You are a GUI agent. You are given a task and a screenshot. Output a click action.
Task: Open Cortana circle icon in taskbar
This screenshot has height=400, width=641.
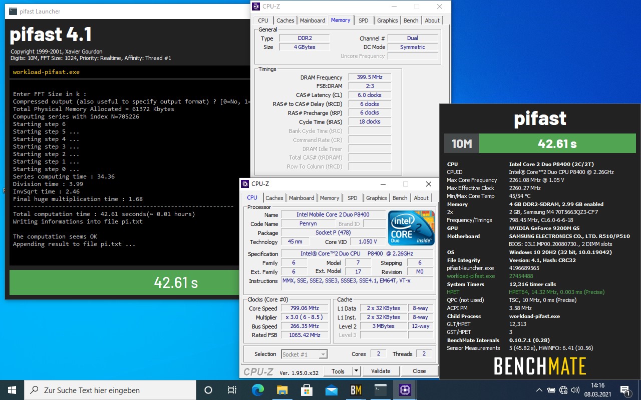pyautogui.click(x=208, y=390)
